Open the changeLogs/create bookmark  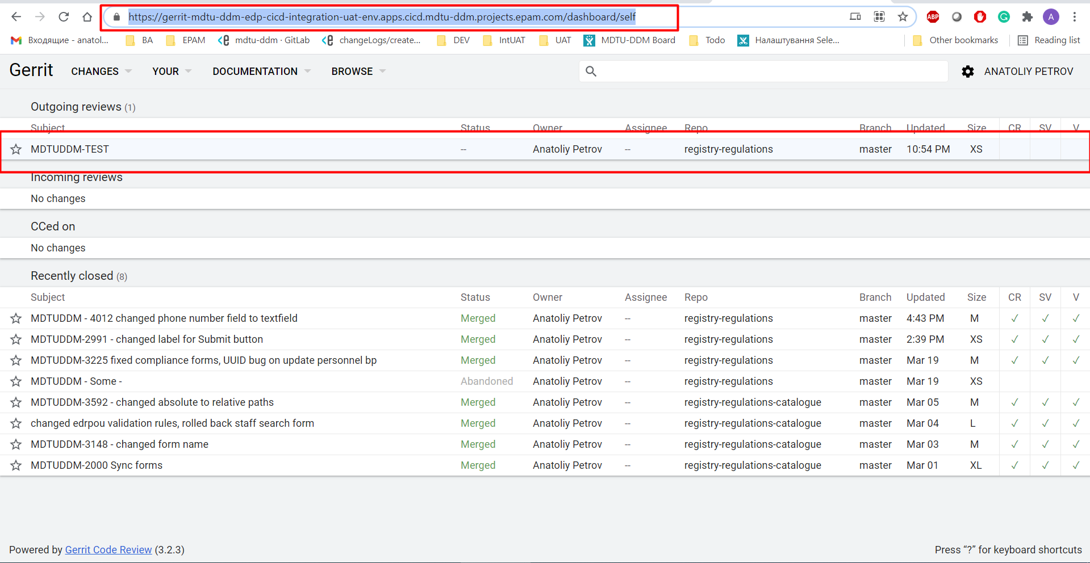(x=371, y=40)
